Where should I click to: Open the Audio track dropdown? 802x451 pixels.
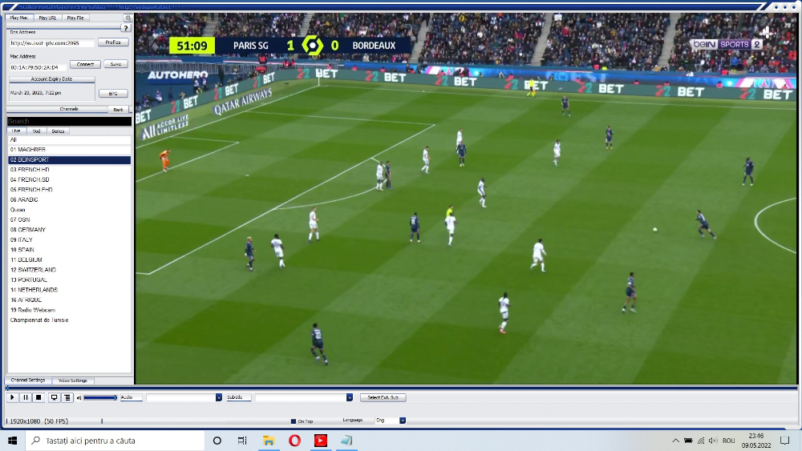[x=184, y=397]
